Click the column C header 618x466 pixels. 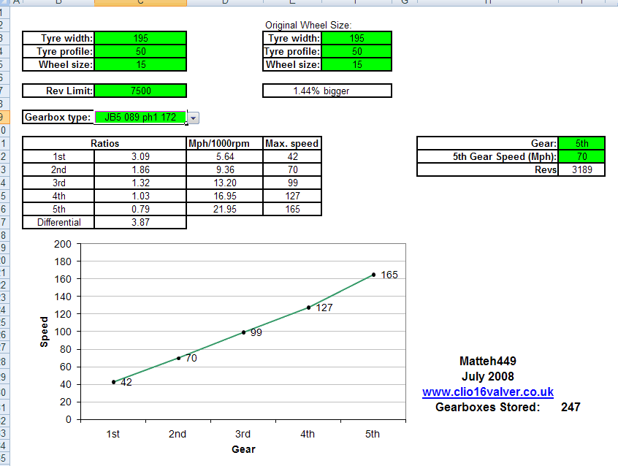click(140, 3)
